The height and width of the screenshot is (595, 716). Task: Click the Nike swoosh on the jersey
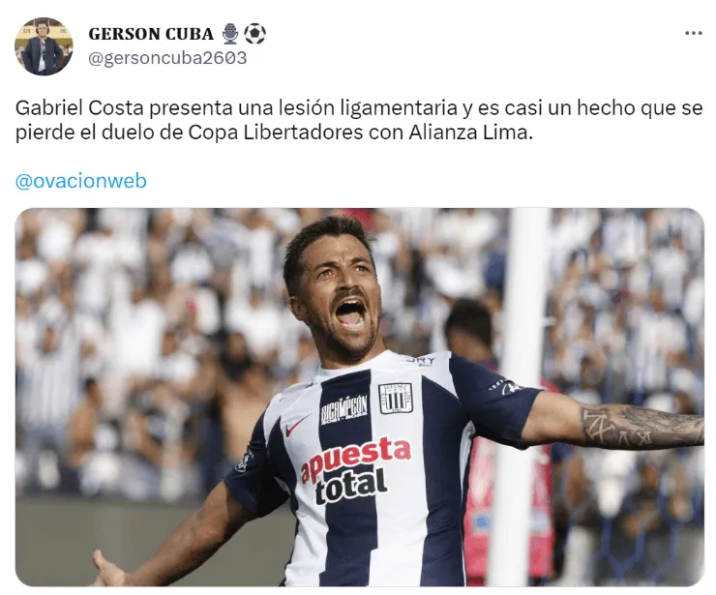click(x=296, y=425)
